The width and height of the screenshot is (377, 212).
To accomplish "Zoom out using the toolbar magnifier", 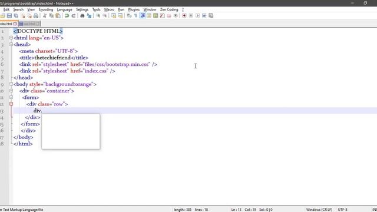I will [105, 16].
